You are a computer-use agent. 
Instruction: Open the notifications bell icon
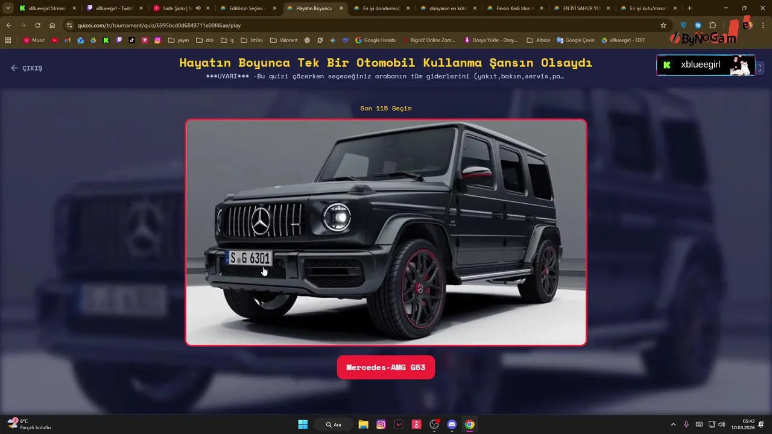click(x=761, y=424)
